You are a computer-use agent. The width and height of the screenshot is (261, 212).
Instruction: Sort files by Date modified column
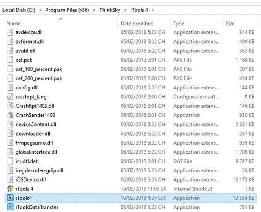[x=137, y=24]
